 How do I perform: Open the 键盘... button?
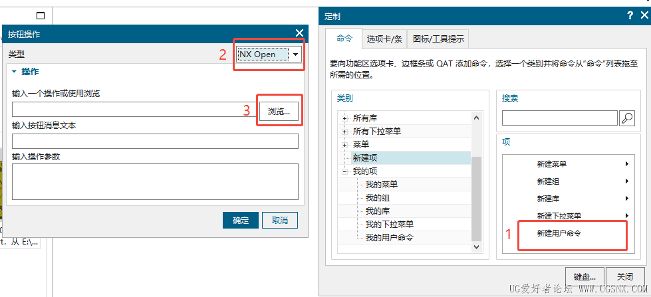click(585, 276)
